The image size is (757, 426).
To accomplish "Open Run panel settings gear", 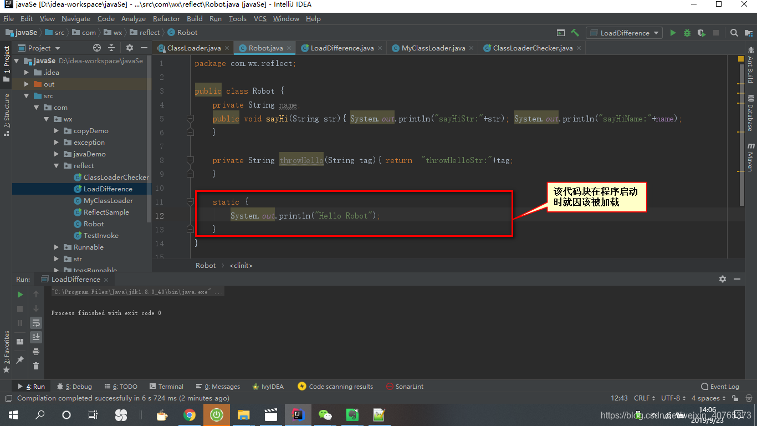I will coord(723,279).
